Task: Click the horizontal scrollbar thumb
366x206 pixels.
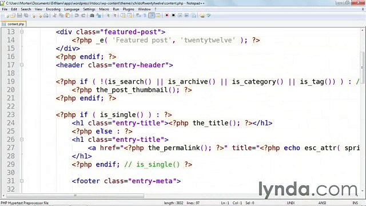Action: (x=75, y=196)
